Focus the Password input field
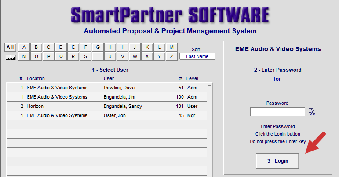This screenshot has width=339, height=177. tap(277, 112)
